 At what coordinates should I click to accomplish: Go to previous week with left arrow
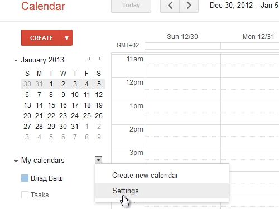pos(170,6)
